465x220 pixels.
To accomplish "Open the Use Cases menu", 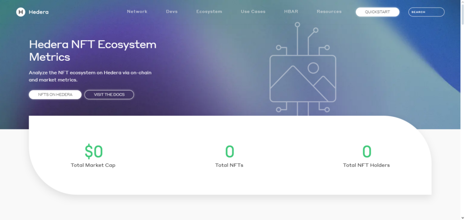I will pos(253,11).
